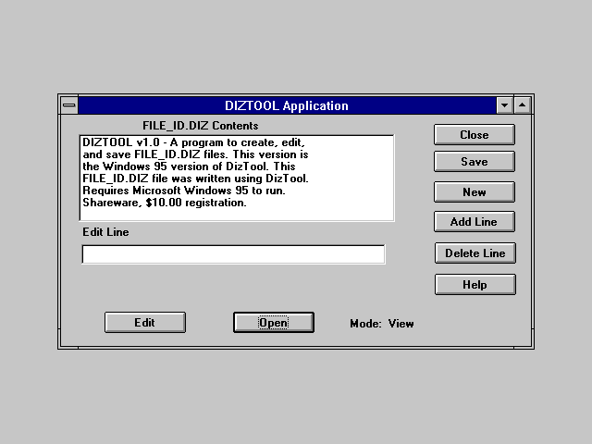Maximize the DIZTOOL Application window
This screenshot has height=444, width=592.
coord(522,105)
